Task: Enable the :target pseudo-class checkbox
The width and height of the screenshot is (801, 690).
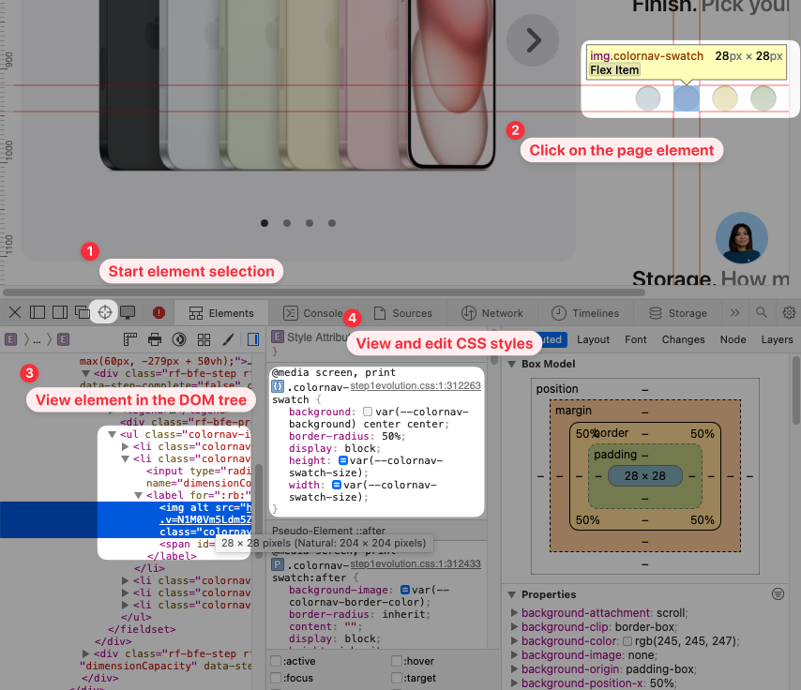Action: point(397,678)
